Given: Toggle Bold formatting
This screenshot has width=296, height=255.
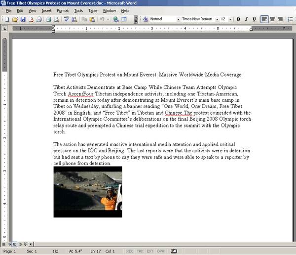Looking at the screenshot, I should tap(238, 19).
